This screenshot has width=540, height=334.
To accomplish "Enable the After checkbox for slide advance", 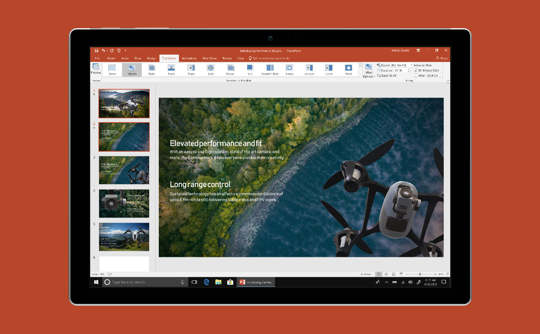I will [415, 75].
